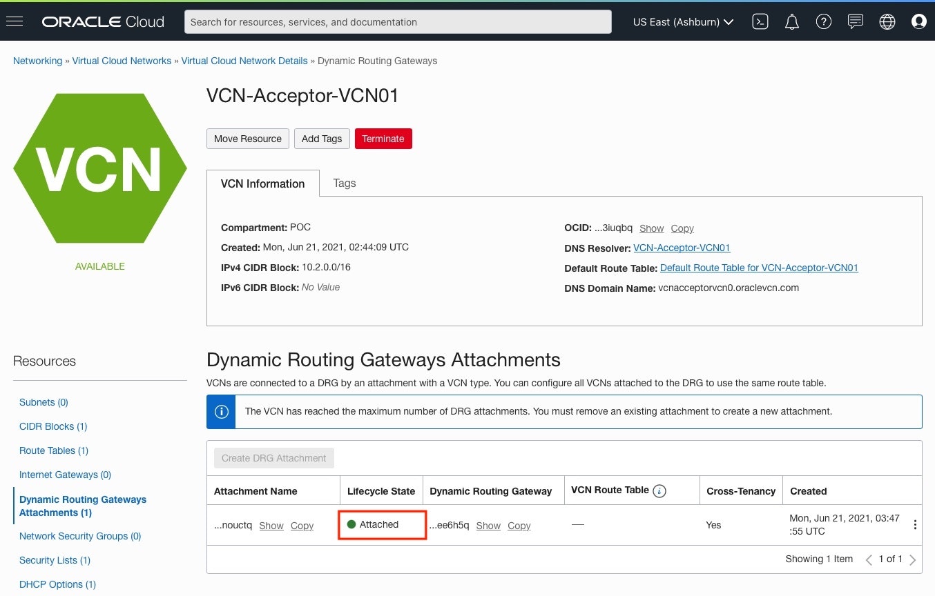This screenshot has height=596, width=935.
Task: Open the user profile avatar menu
Action: pos(919,21)
